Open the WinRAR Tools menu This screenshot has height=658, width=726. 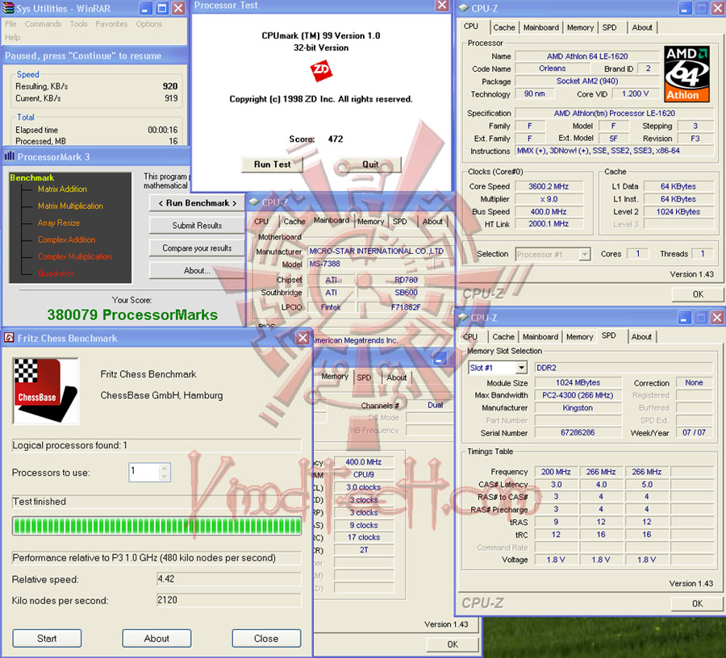79,24
